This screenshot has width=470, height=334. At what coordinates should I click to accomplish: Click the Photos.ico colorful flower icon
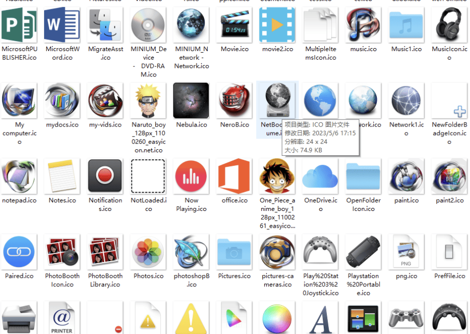[x=148, y=252]
